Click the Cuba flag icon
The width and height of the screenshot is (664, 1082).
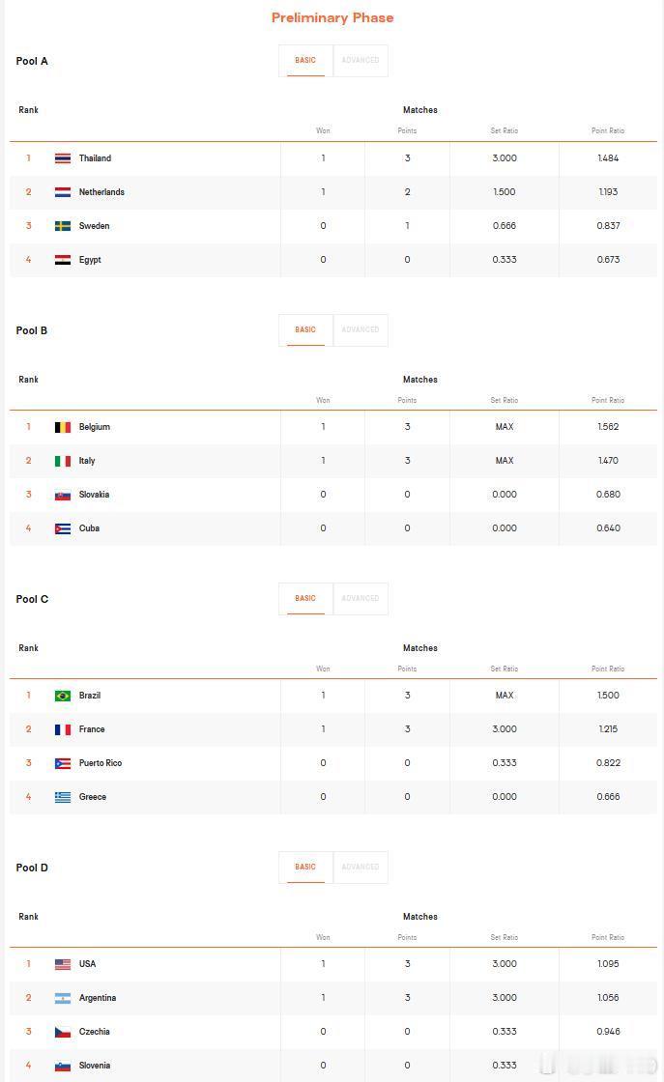[x=63, y=528]
